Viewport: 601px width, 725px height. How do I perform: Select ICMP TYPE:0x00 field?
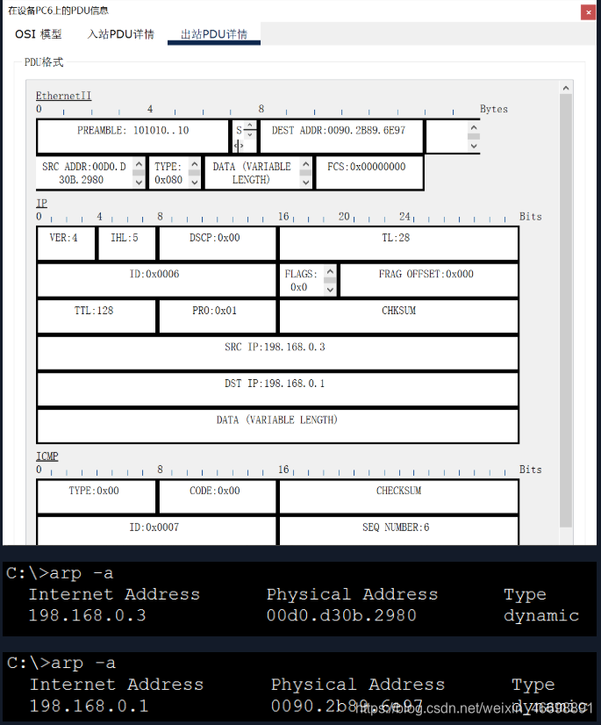pos(97,496)
